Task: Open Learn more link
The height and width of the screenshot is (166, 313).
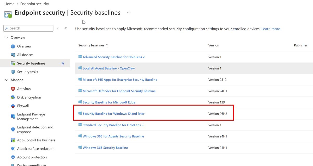Action: 271,29
